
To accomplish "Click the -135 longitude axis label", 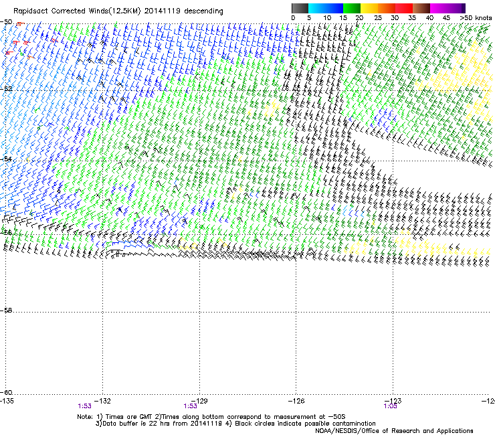I will pos(7,401).
